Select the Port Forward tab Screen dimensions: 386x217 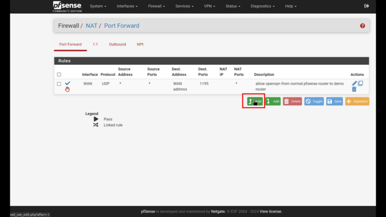71,45
